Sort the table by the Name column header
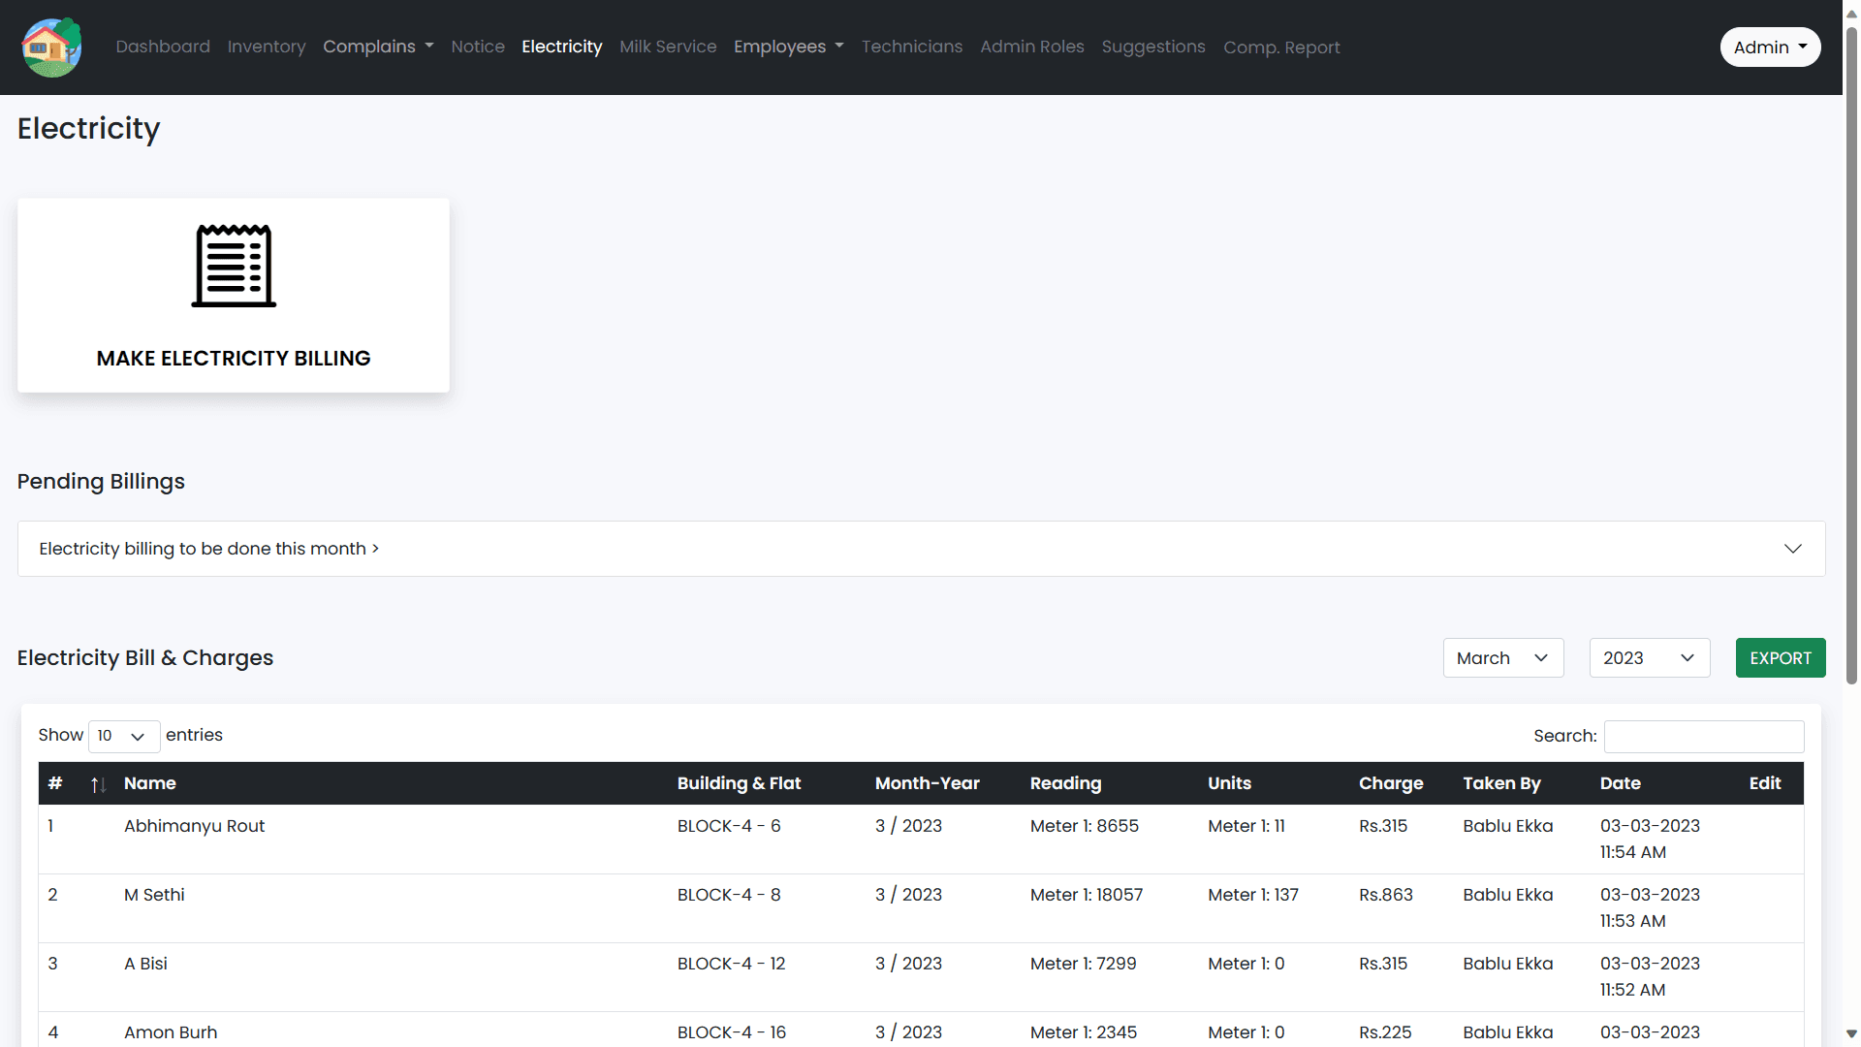1861x1047 pixels. [150, 783]
